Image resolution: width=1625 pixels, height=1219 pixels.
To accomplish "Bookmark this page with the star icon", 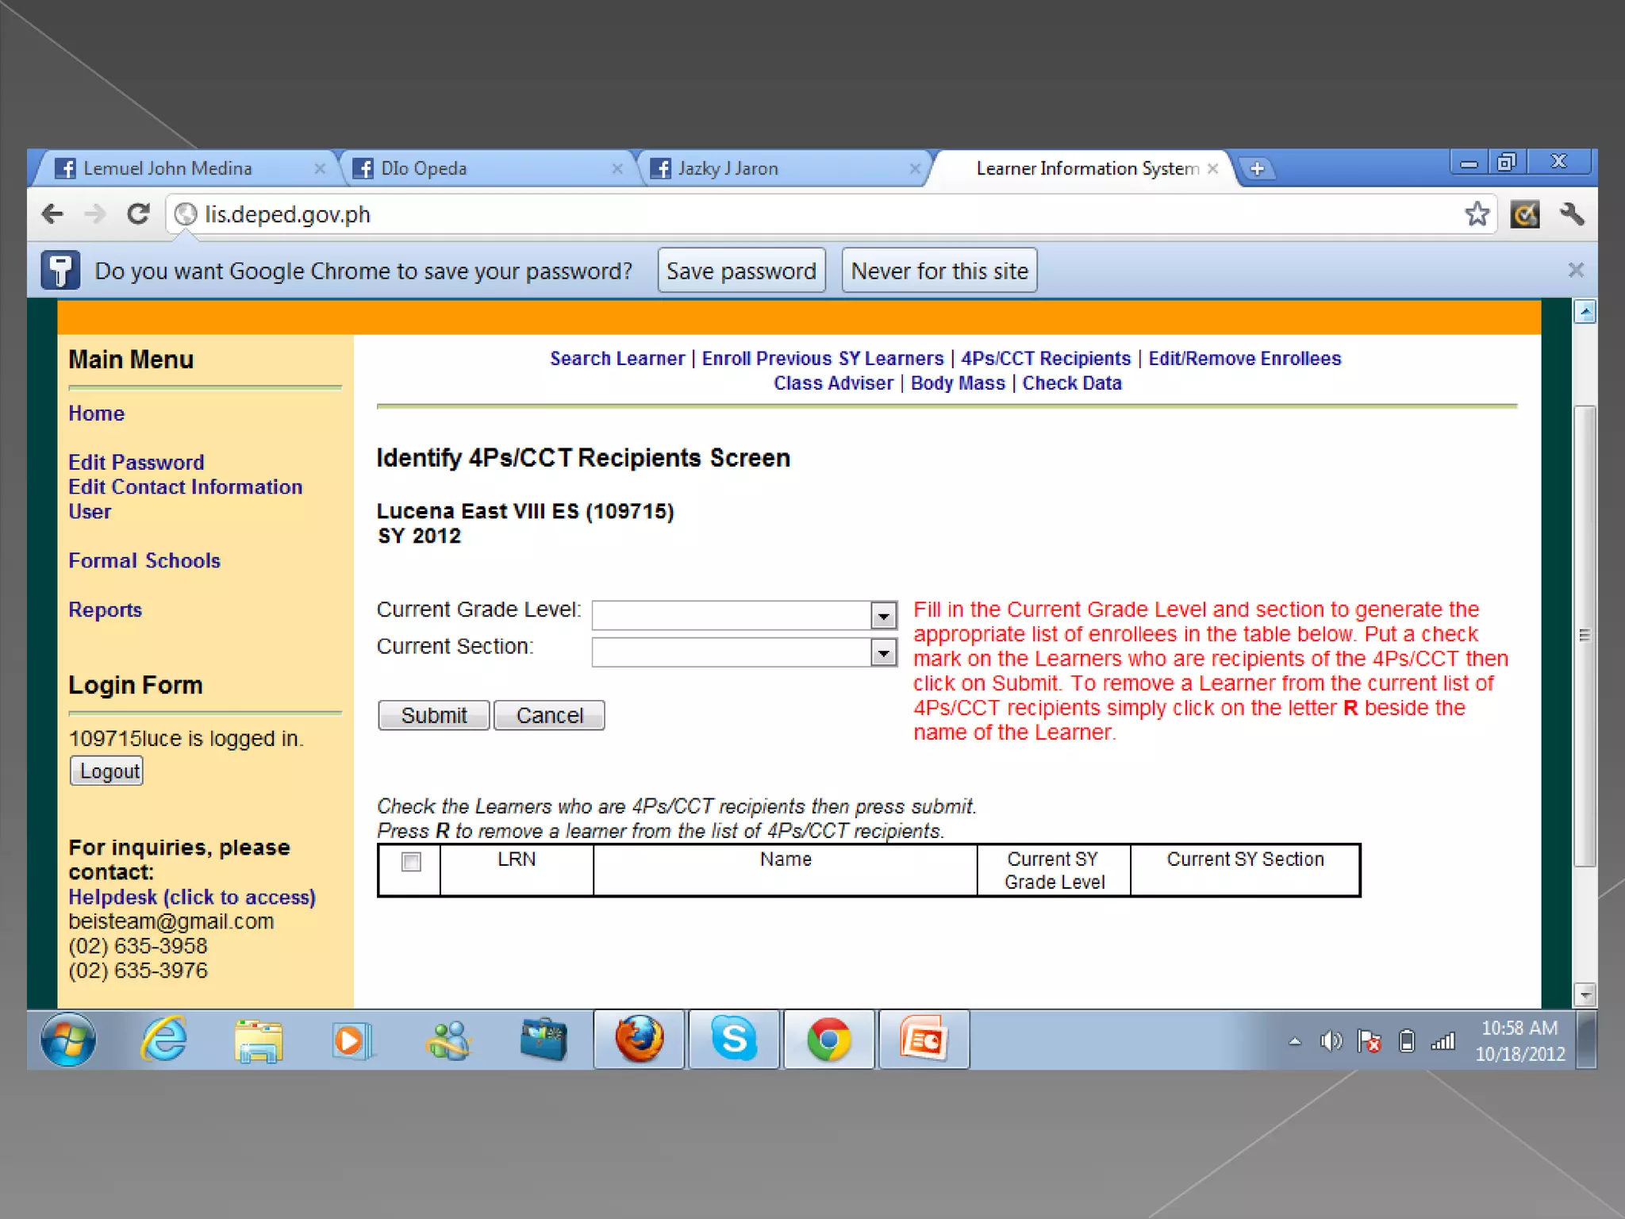I will [x=1477, y=213].
